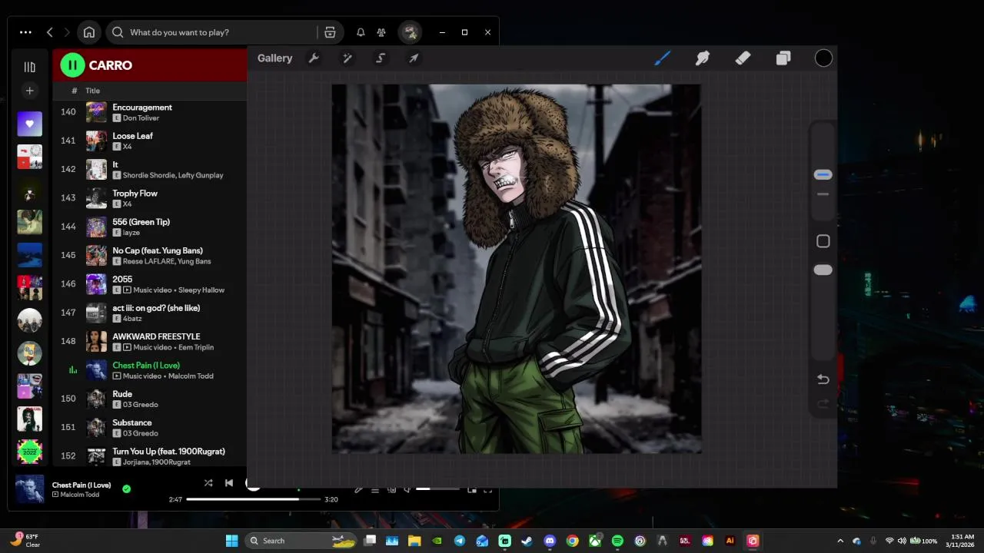Select the Smudge finger tool
Image resolution: width=984 pixels, height=553 pixels.
tap(702, 58)
